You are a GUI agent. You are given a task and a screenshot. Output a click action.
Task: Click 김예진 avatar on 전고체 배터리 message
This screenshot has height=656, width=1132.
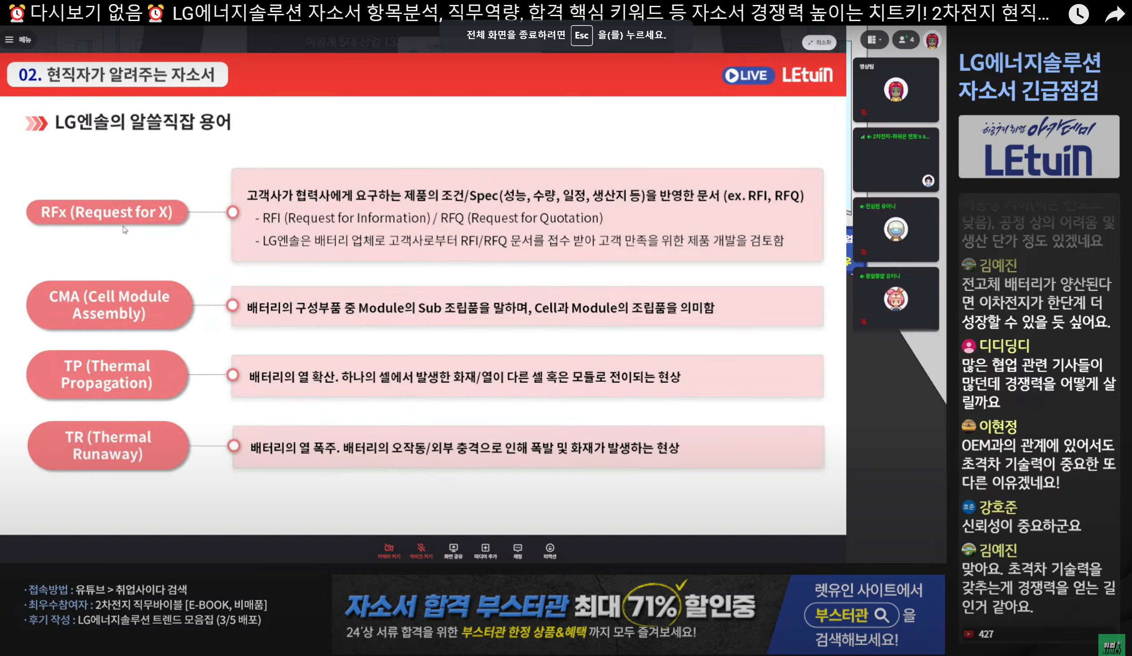[968, 265]
